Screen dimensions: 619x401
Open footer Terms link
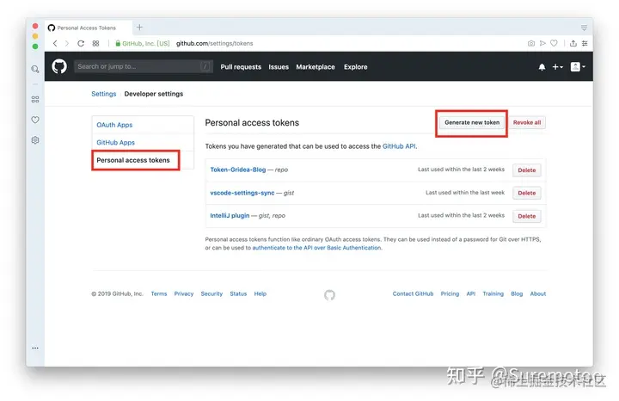159,294
